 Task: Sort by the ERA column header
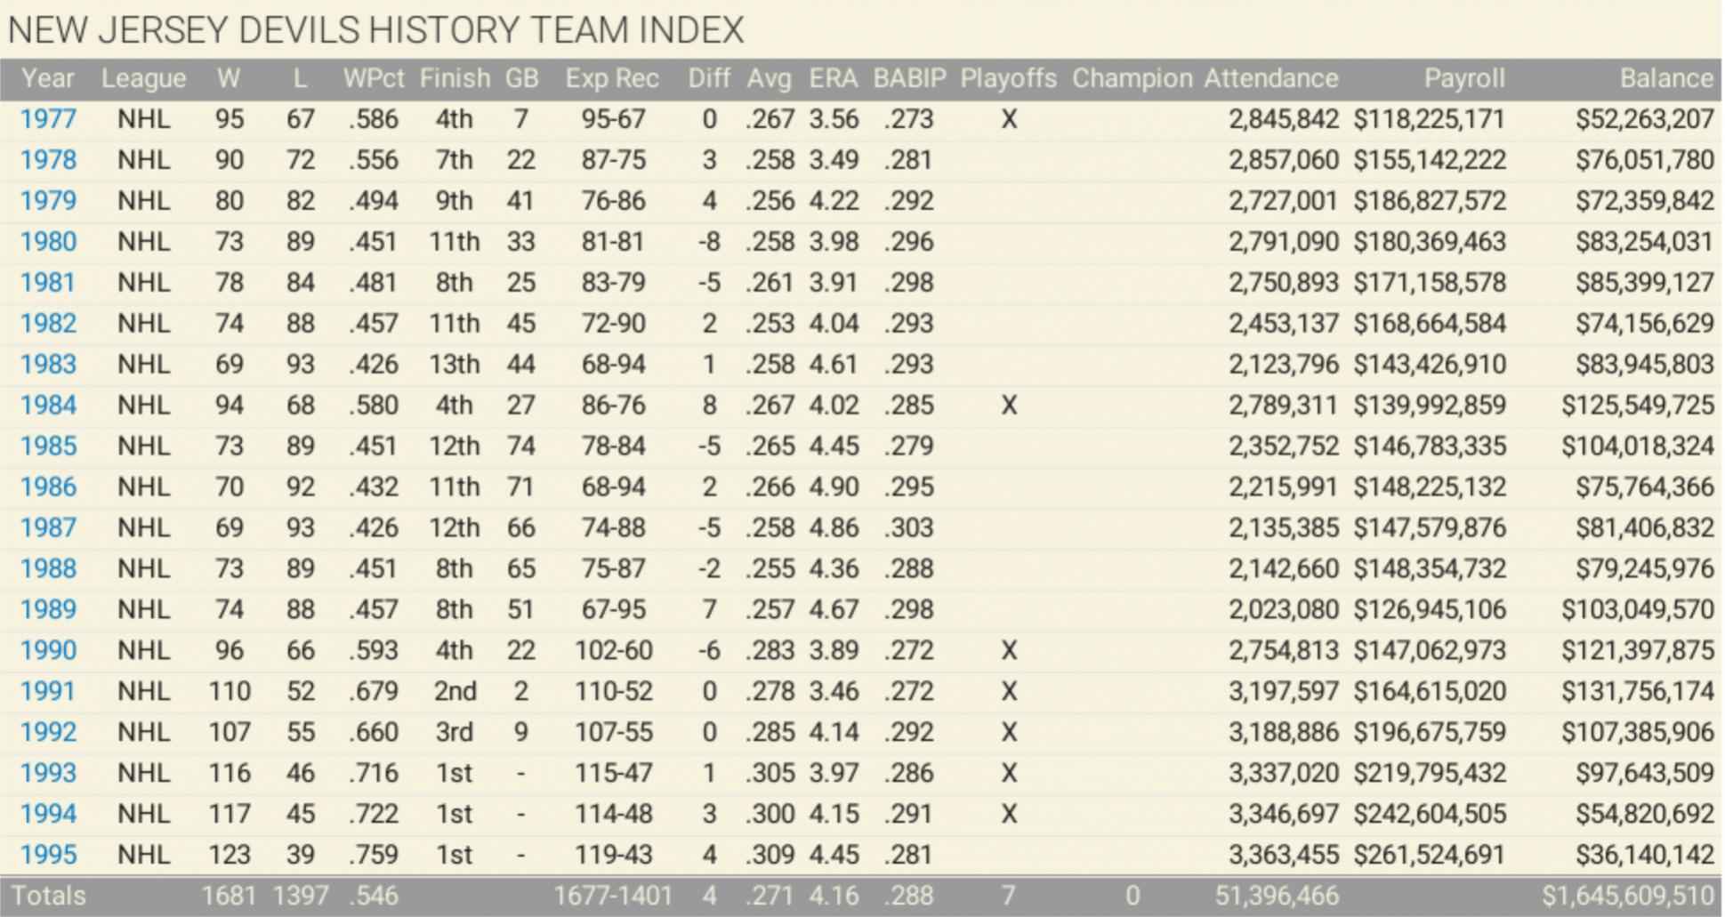tap(834, 79)
